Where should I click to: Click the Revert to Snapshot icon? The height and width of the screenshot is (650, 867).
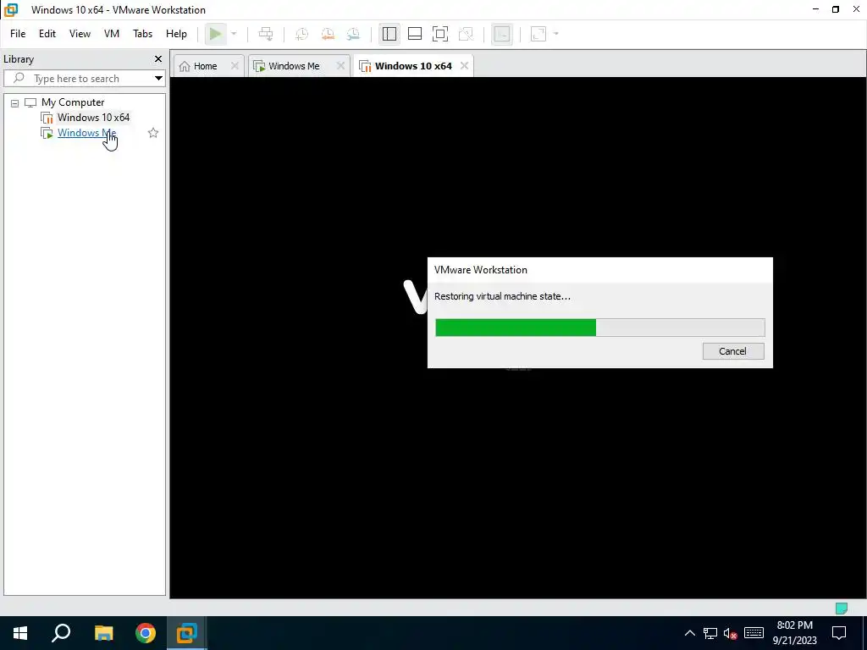(328, 34)
